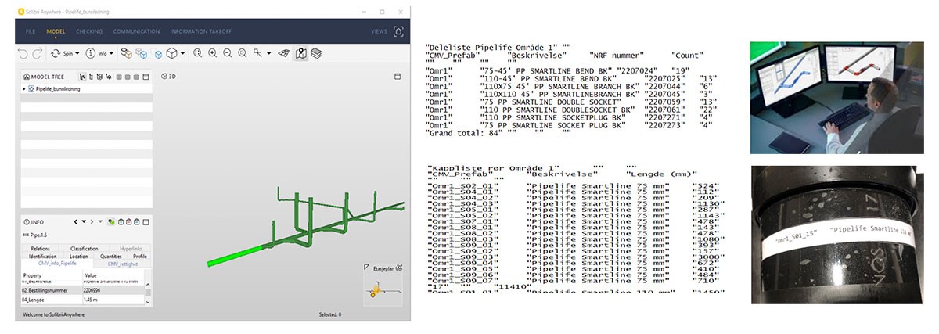Activate the Spin navigation tool
This screenshot has width=939, height=334.
tap(62, 53)
